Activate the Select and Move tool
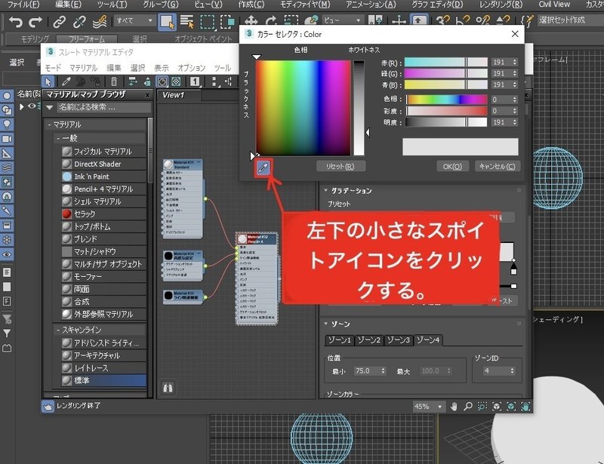This screenshot has width=604, height=464. click(x=251, y=22)
